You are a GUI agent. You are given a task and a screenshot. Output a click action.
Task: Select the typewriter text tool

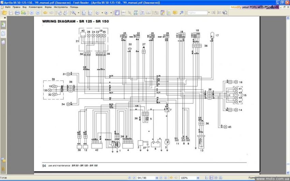[142, 13]
